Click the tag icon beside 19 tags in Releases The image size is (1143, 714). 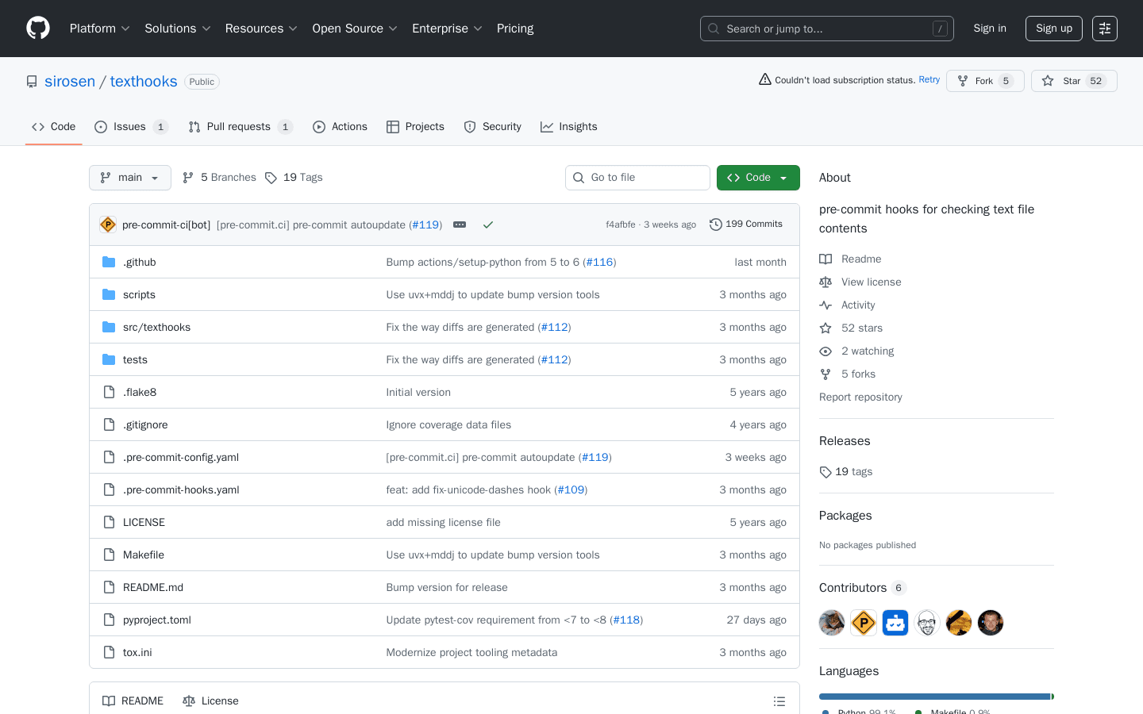pos(825,472)
